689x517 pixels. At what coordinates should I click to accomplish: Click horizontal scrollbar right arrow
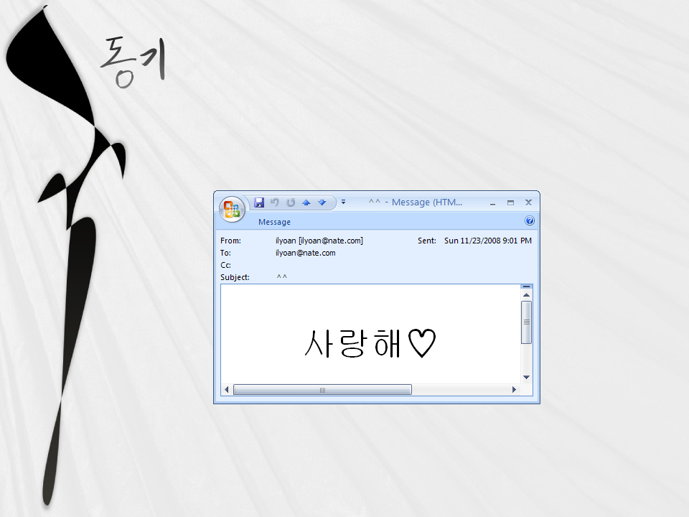click(514, 389)
